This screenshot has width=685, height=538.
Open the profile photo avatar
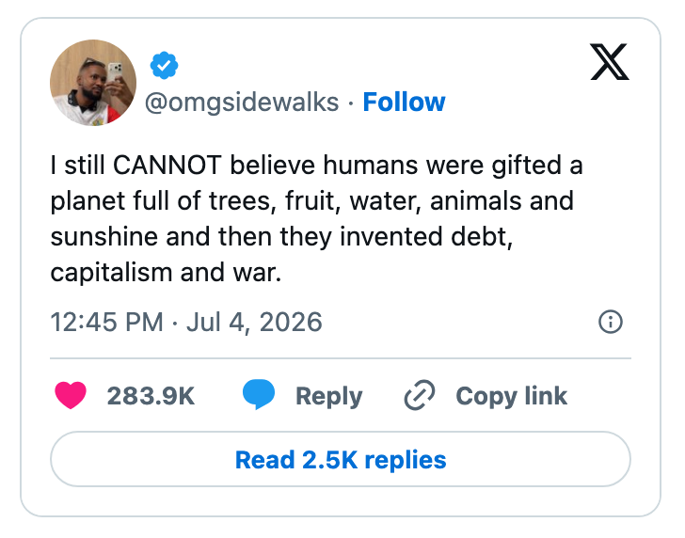coord(93,83)
